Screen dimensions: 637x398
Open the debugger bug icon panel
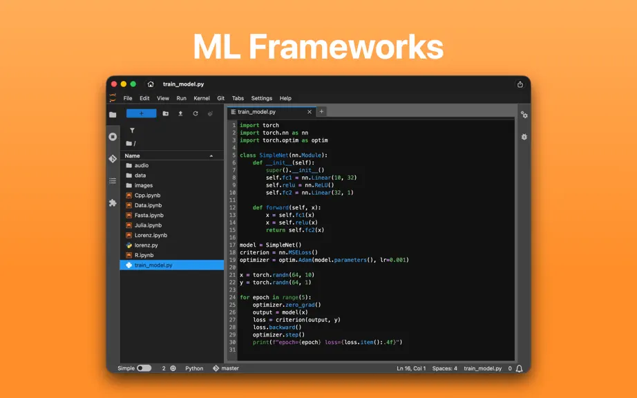(524, 137)
